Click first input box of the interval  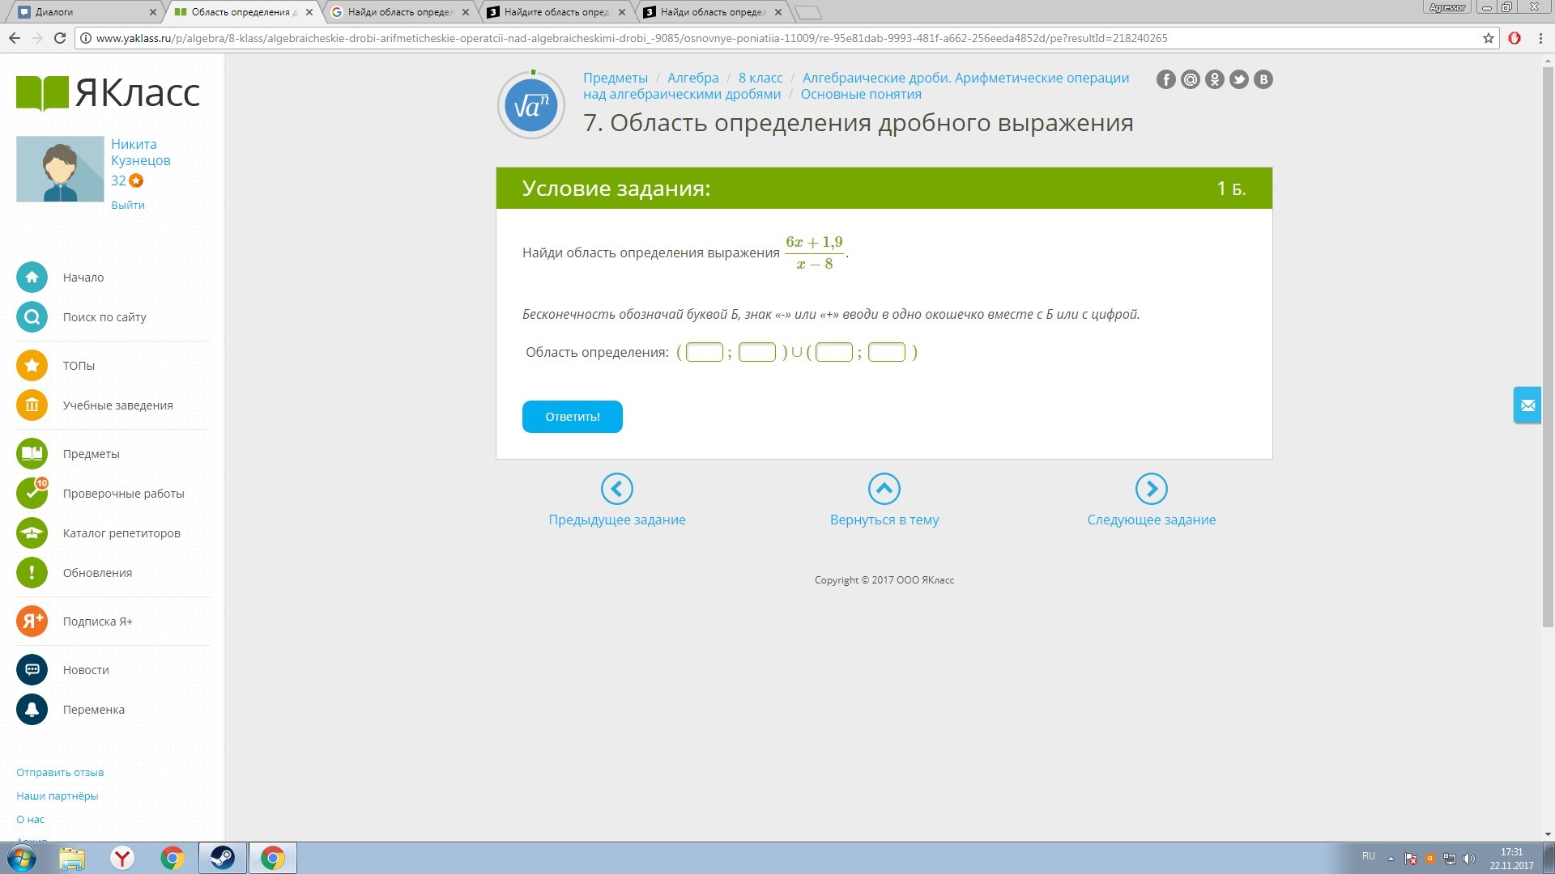pyautogui.click(x=704, y=352)
